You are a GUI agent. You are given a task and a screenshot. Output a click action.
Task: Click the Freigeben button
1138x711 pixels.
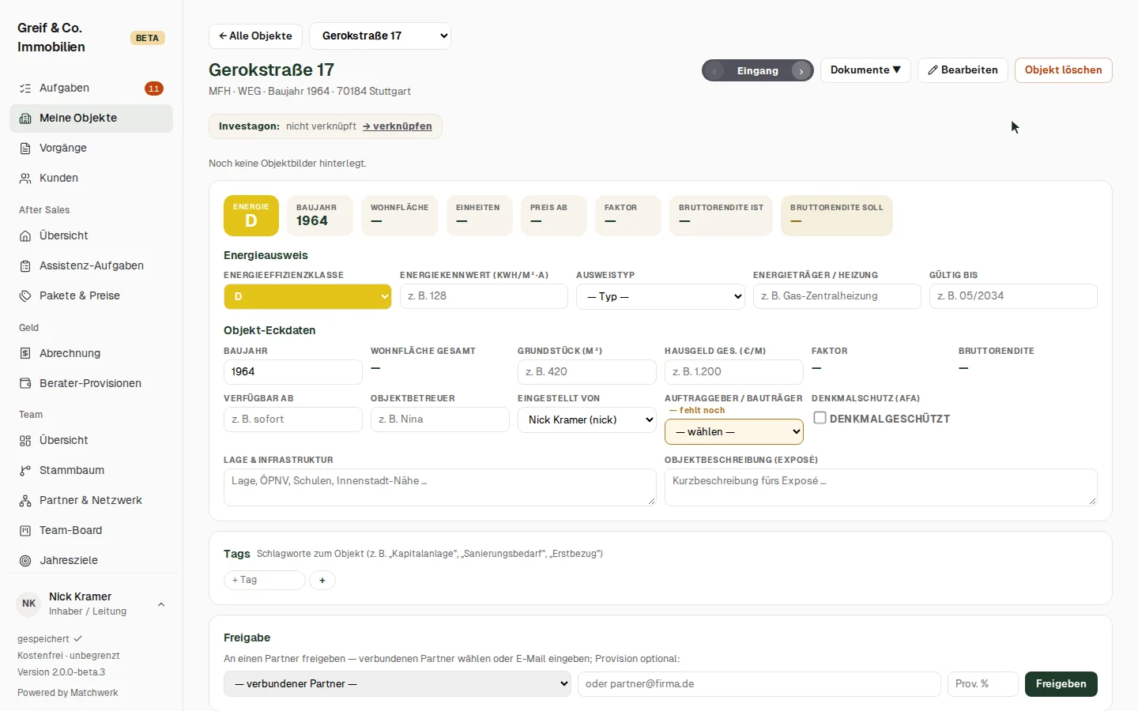tap(1061, 684)
